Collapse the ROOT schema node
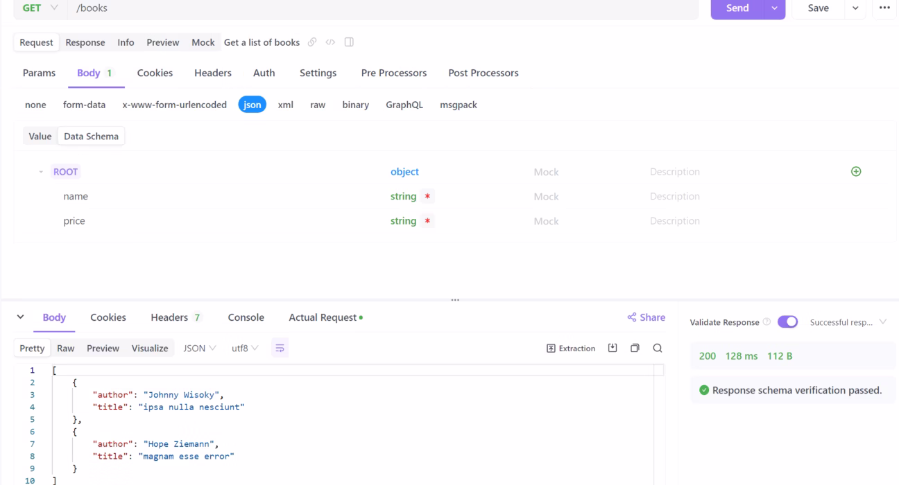The height and width of the screenshot is (485, 899). point(40,171)
